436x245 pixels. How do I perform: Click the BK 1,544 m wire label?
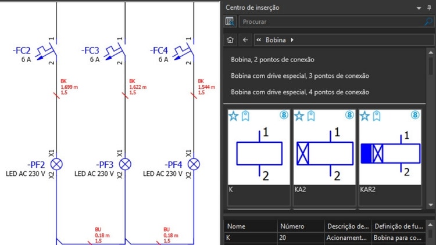[x=206, y=87]
